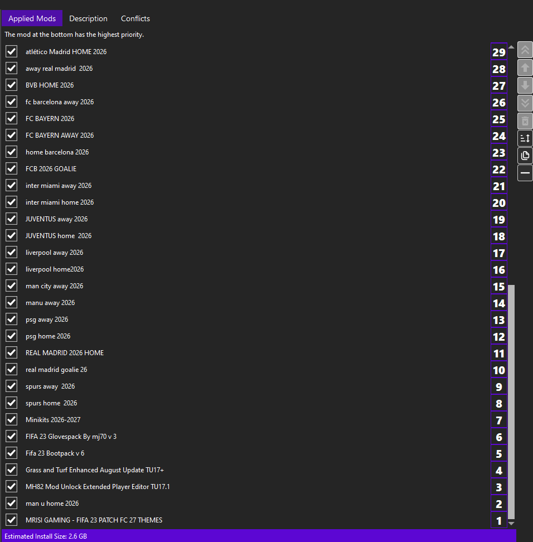Click the scrollbar up arrow of mod list
Image resolution: width=533 pixels, height=542 pixels.
[511, 47]
